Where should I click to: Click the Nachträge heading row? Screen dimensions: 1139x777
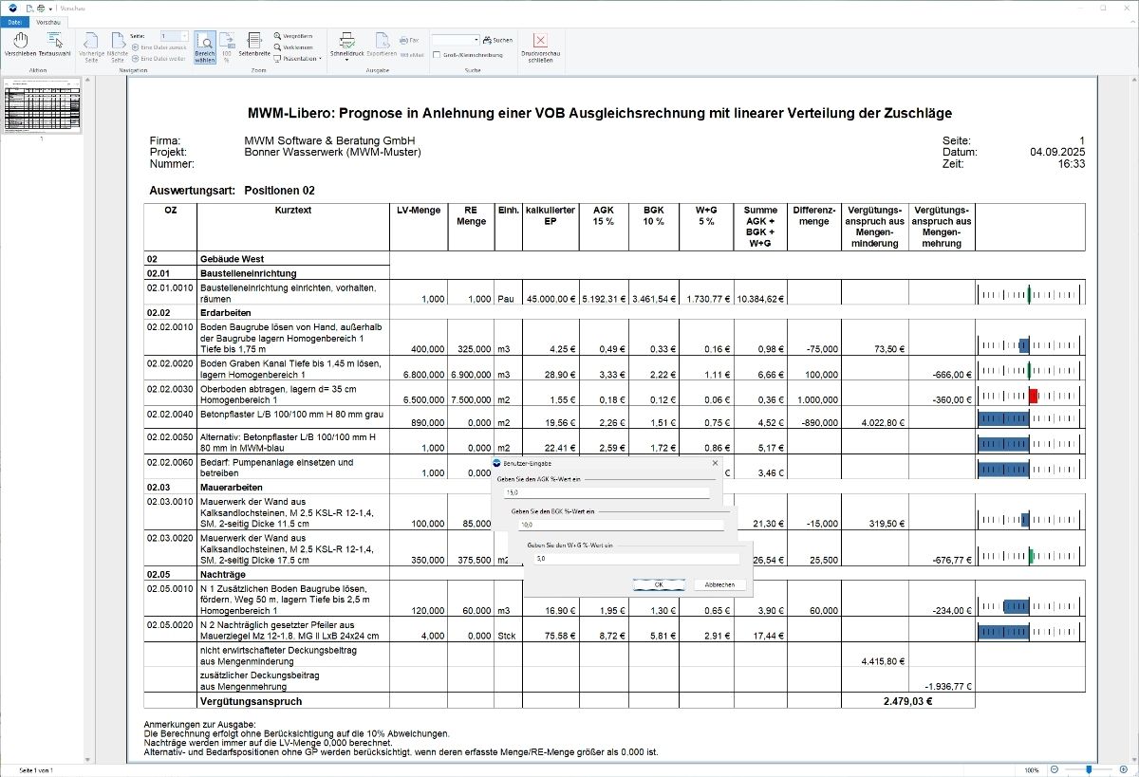(x=267, y=574)
